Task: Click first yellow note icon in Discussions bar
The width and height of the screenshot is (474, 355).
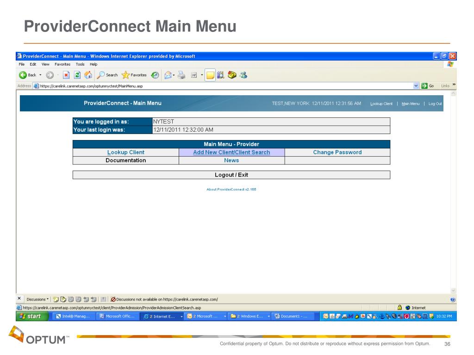Action: tap(56, 300)
